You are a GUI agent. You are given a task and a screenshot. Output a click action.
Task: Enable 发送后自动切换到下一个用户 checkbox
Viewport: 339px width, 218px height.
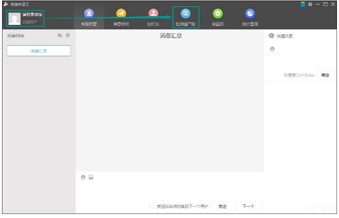(x=152, y=206)
